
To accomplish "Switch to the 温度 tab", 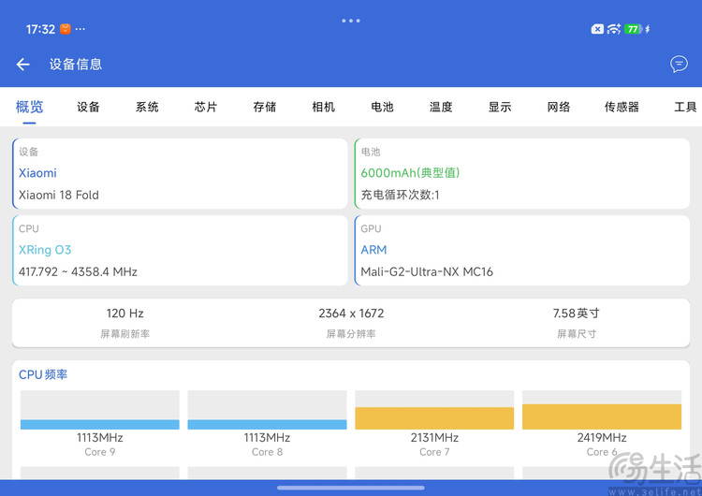I will (441, 107).
